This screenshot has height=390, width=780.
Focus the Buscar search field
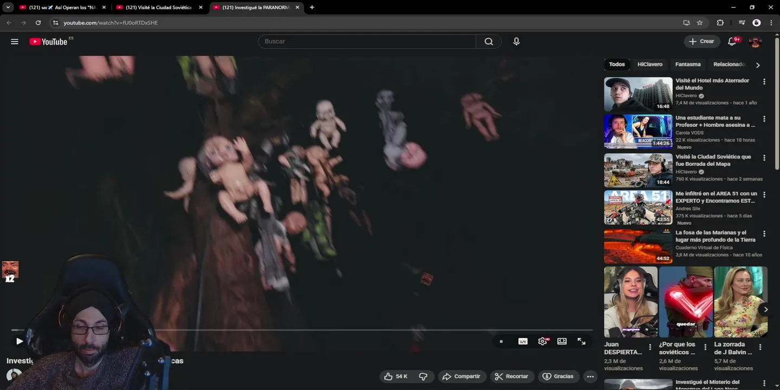367,42
